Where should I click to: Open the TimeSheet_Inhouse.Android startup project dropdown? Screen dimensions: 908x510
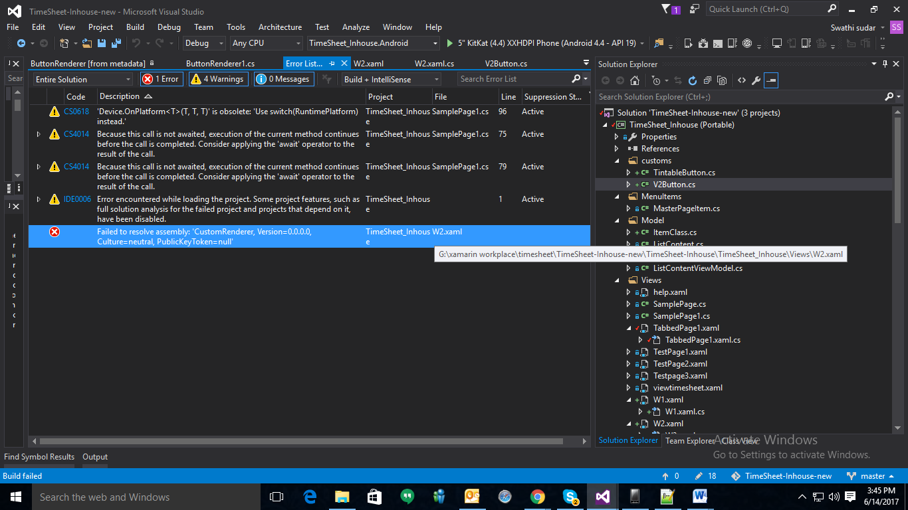coord(374,43)
